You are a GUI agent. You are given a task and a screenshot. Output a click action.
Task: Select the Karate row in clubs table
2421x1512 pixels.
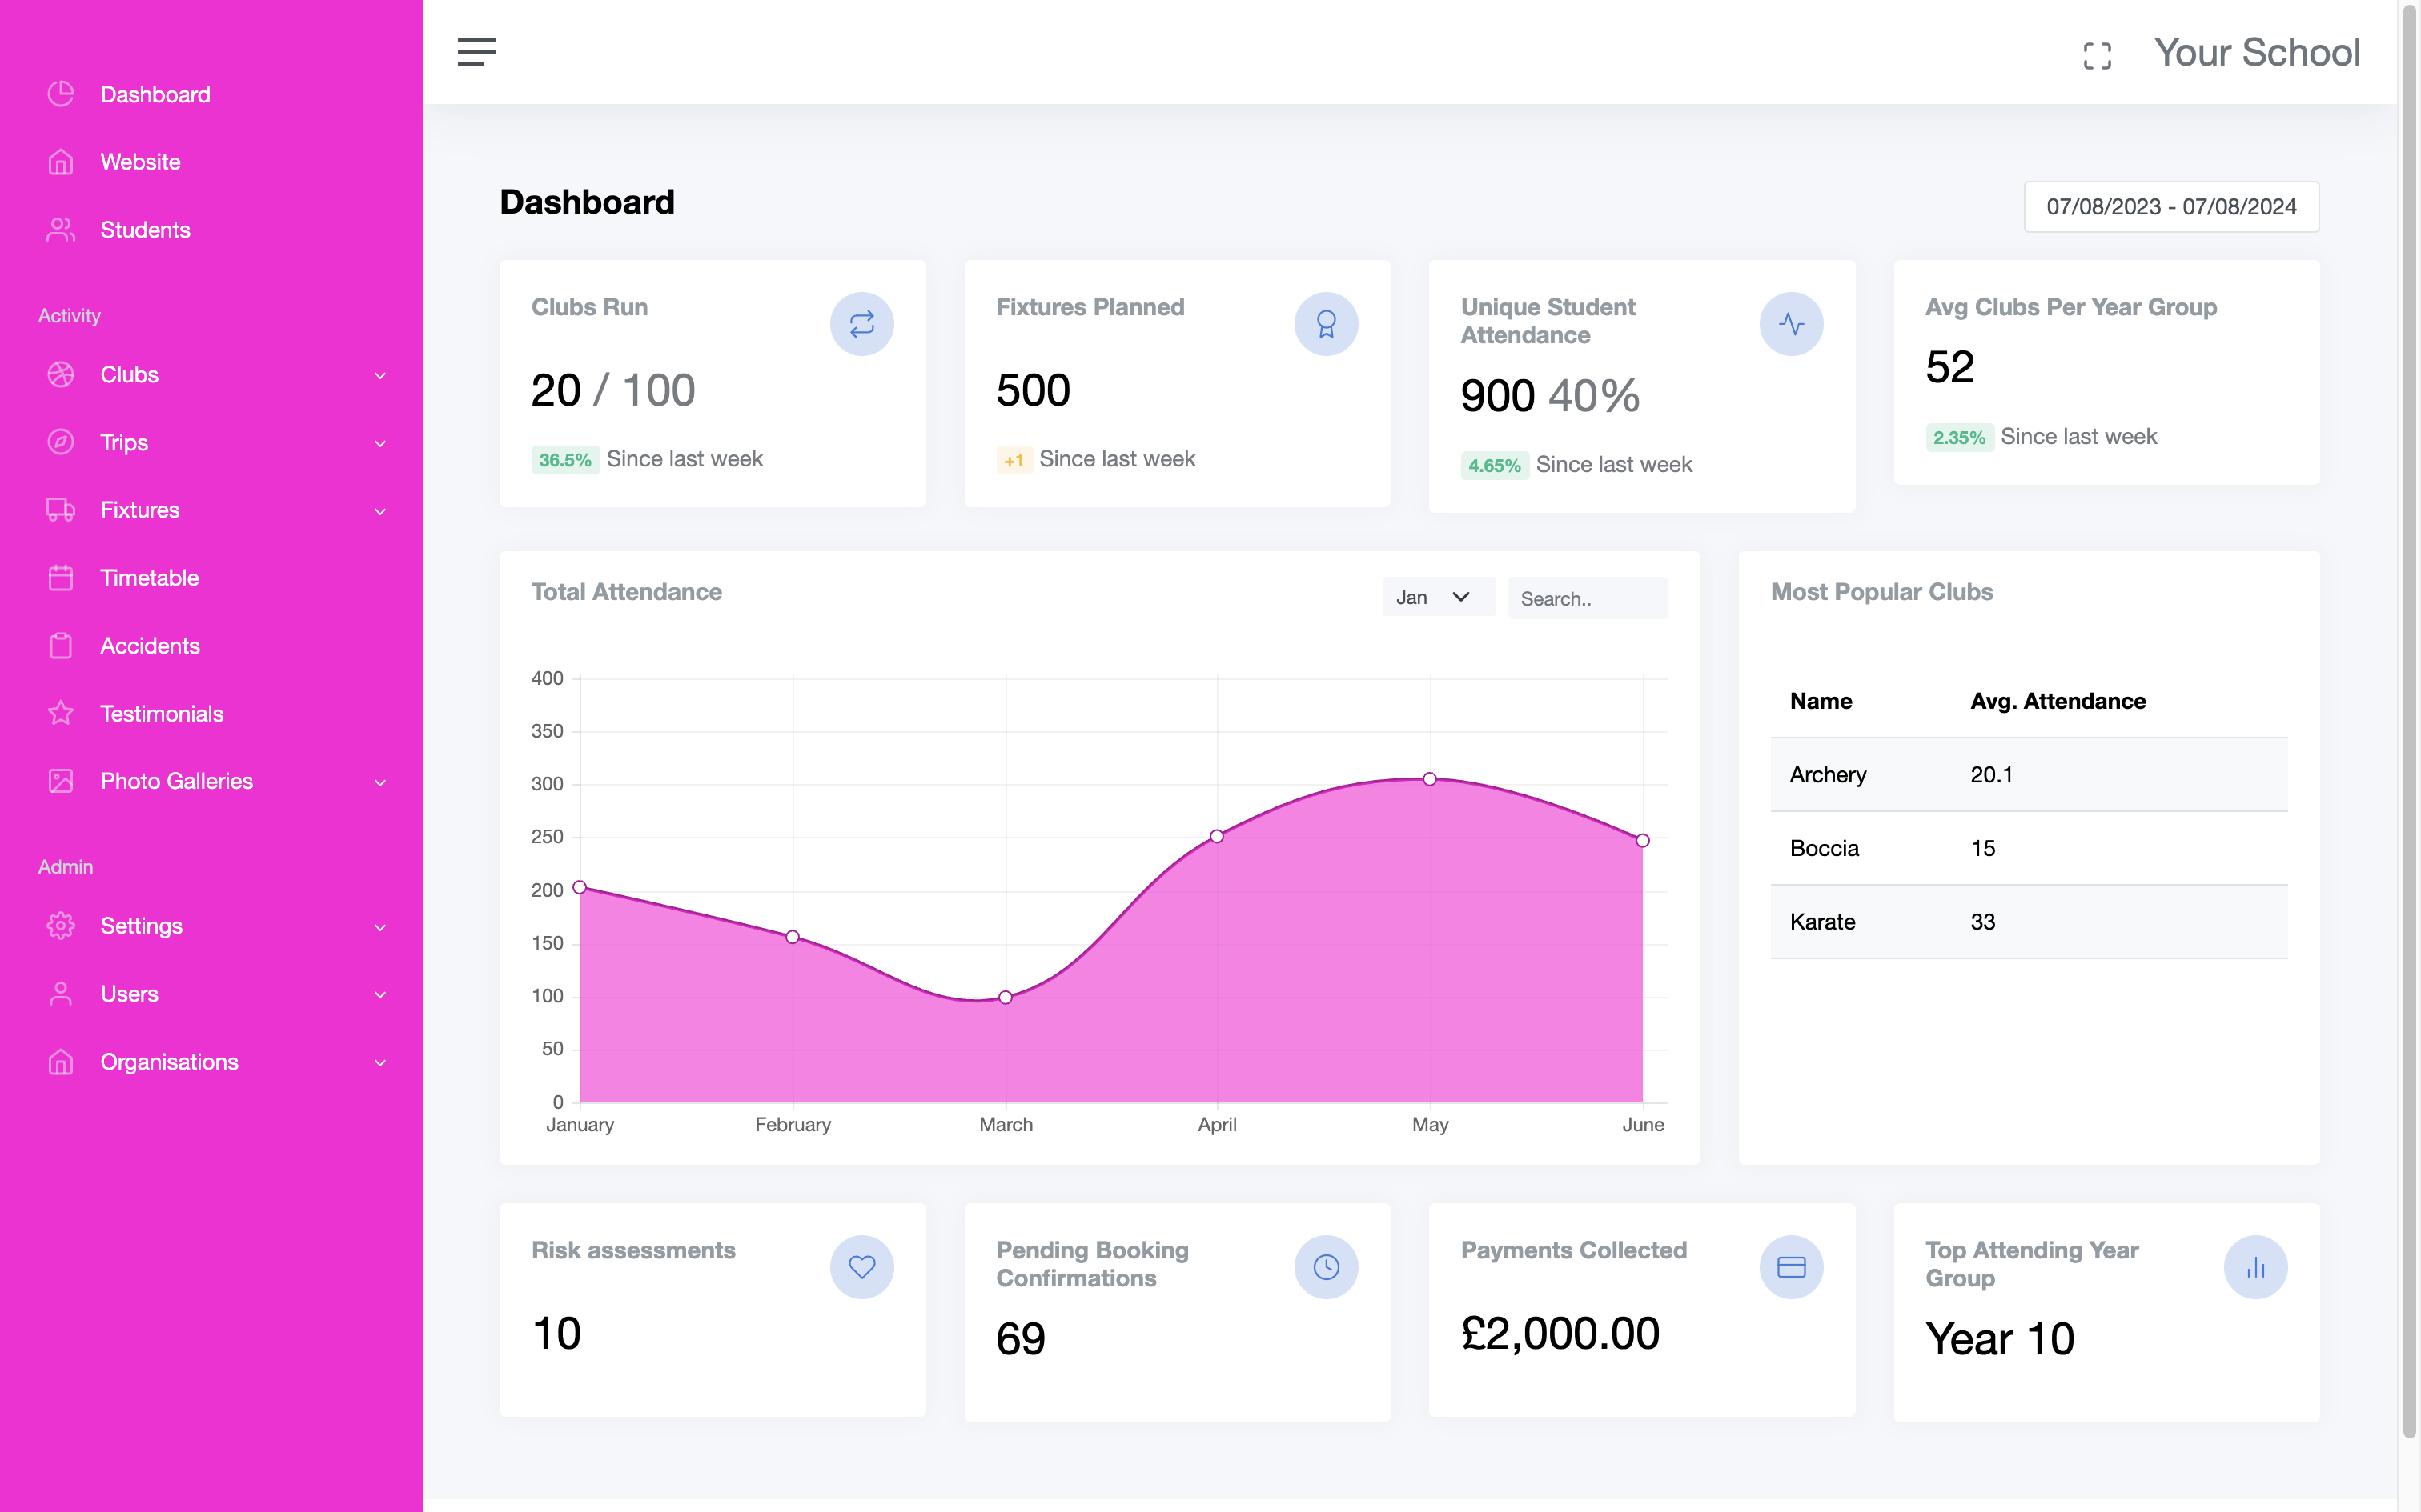tap(2029, 922)
